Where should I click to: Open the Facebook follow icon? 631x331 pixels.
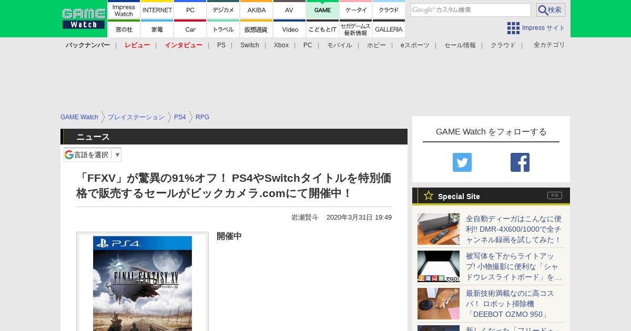(x=520, y=162)
